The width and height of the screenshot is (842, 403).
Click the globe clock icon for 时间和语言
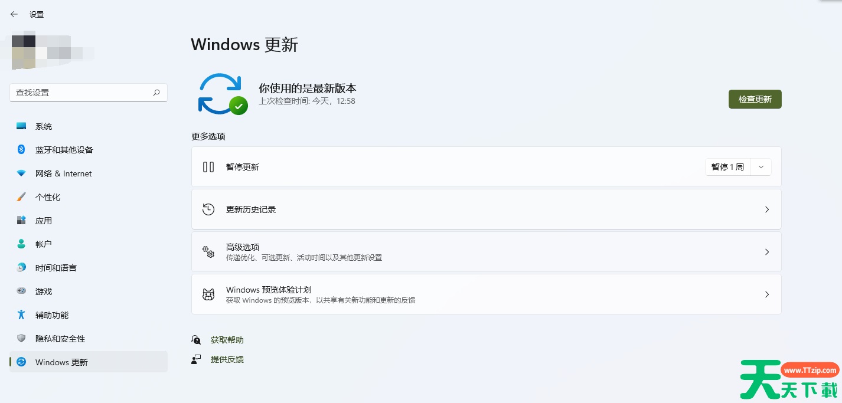tap(21, 268)
